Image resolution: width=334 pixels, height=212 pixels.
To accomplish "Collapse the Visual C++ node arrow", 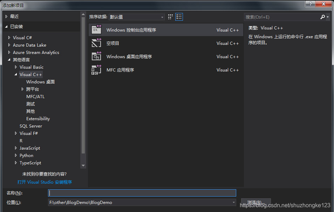I will 16,74.
